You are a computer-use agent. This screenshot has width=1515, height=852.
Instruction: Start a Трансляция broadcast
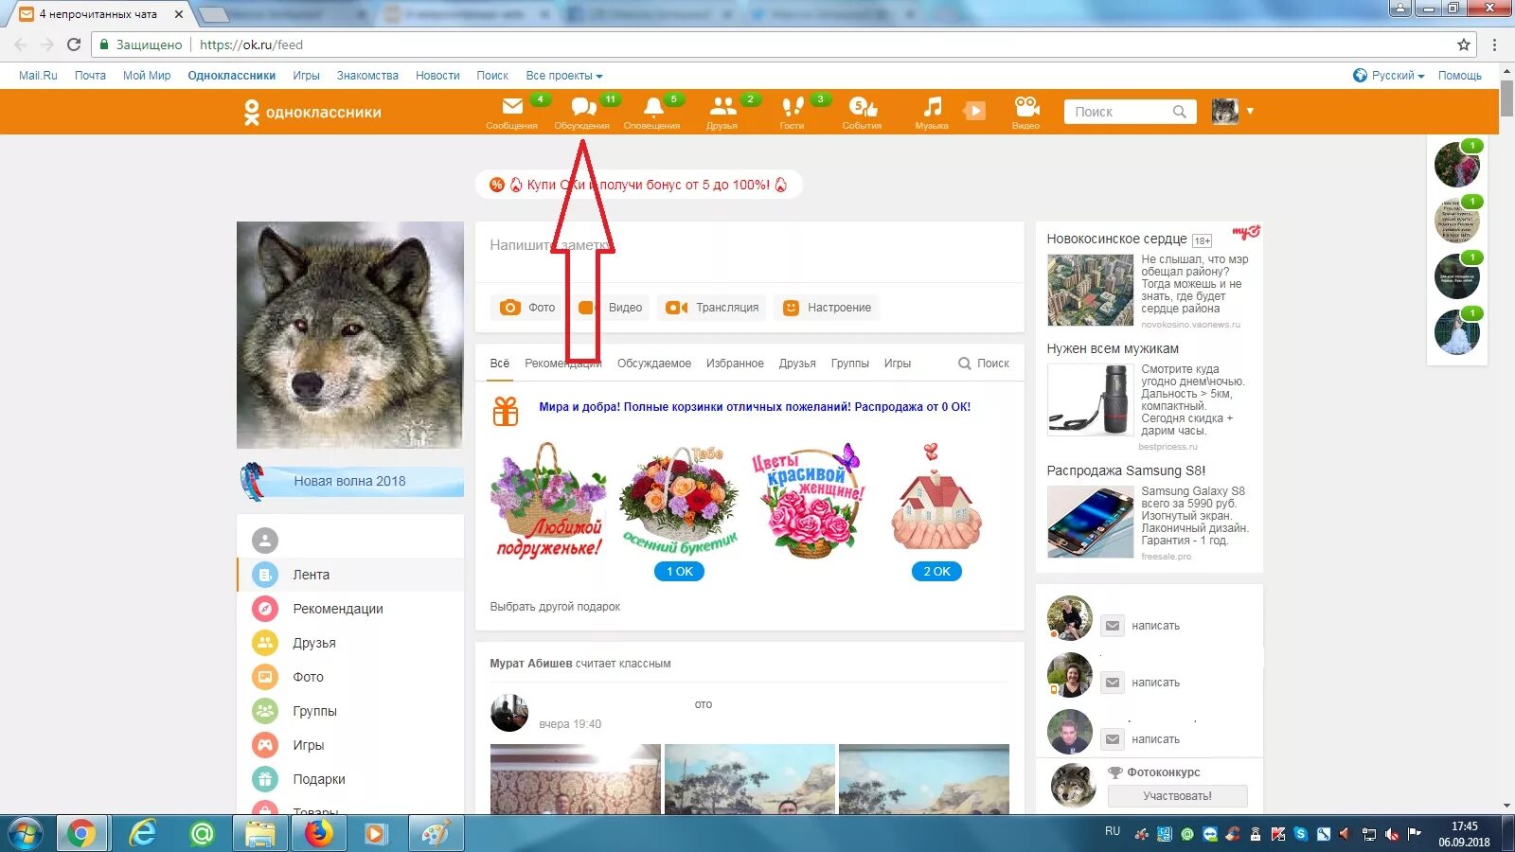712,308
